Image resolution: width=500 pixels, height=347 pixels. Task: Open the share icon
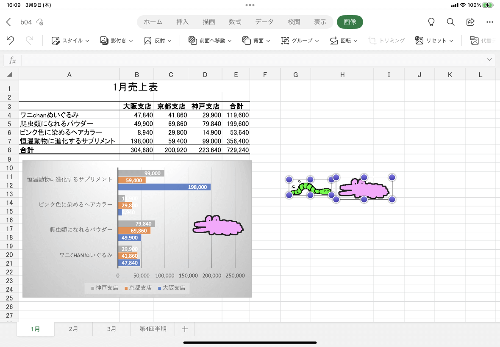point(470,22)
